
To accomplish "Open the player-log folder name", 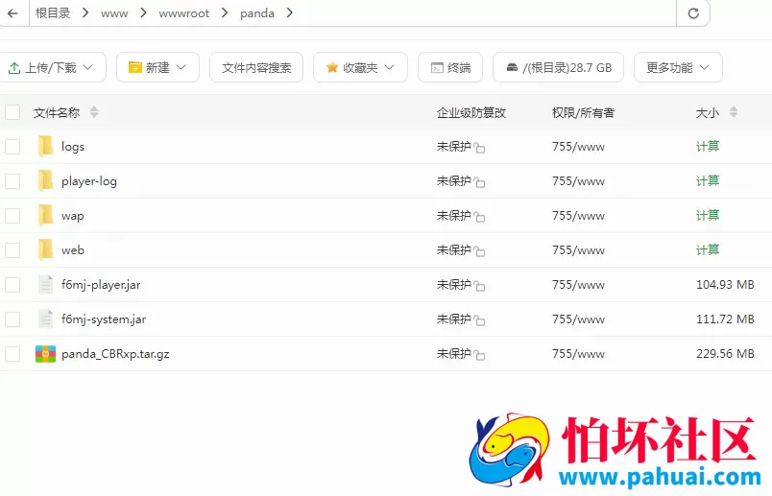I will [89, 181].
